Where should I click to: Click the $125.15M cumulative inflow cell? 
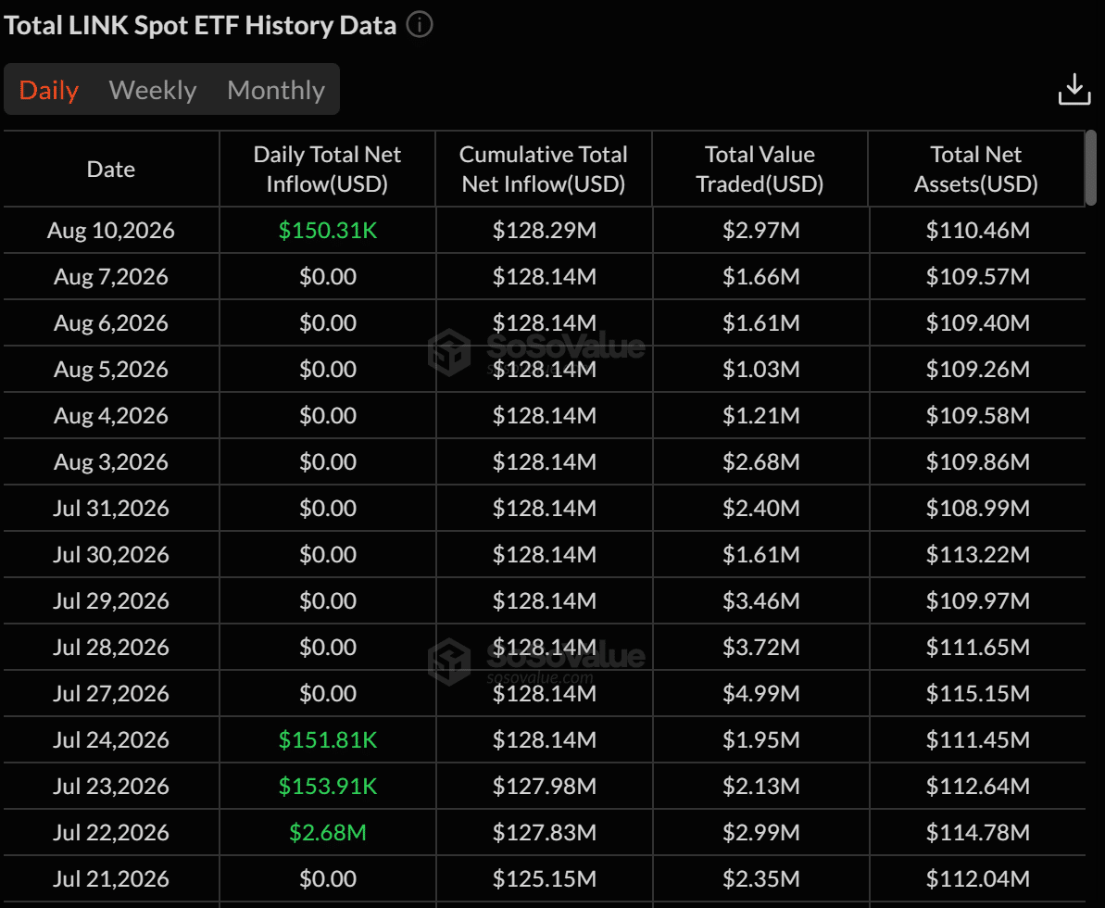pyautogui.click(x=544, y=879)
